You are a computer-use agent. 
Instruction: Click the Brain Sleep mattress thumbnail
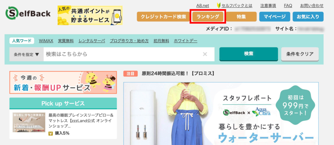point(29,122)
